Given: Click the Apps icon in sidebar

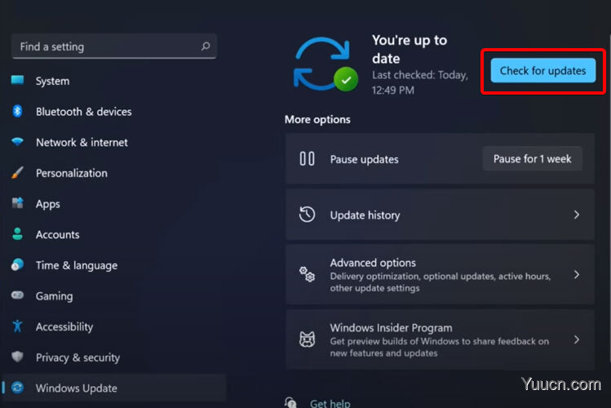Looking at the screenshot, I should [x=17, y=203].
